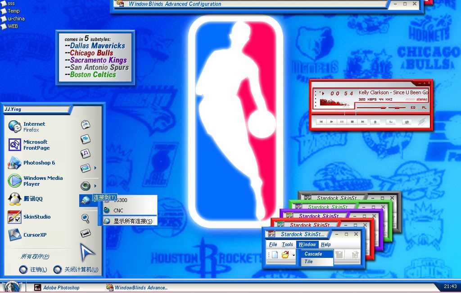Click the magnifier search icon in start menu
The height and width of the screenshot is (293, 461).
[x=85, y=218]
